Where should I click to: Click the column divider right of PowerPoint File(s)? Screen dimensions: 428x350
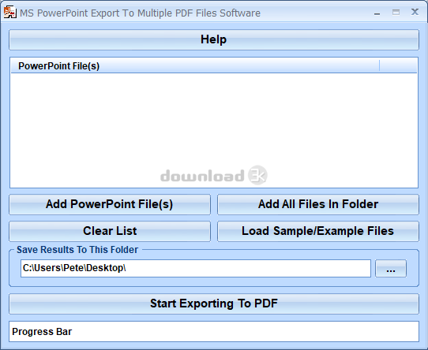(x=379, y=66)
